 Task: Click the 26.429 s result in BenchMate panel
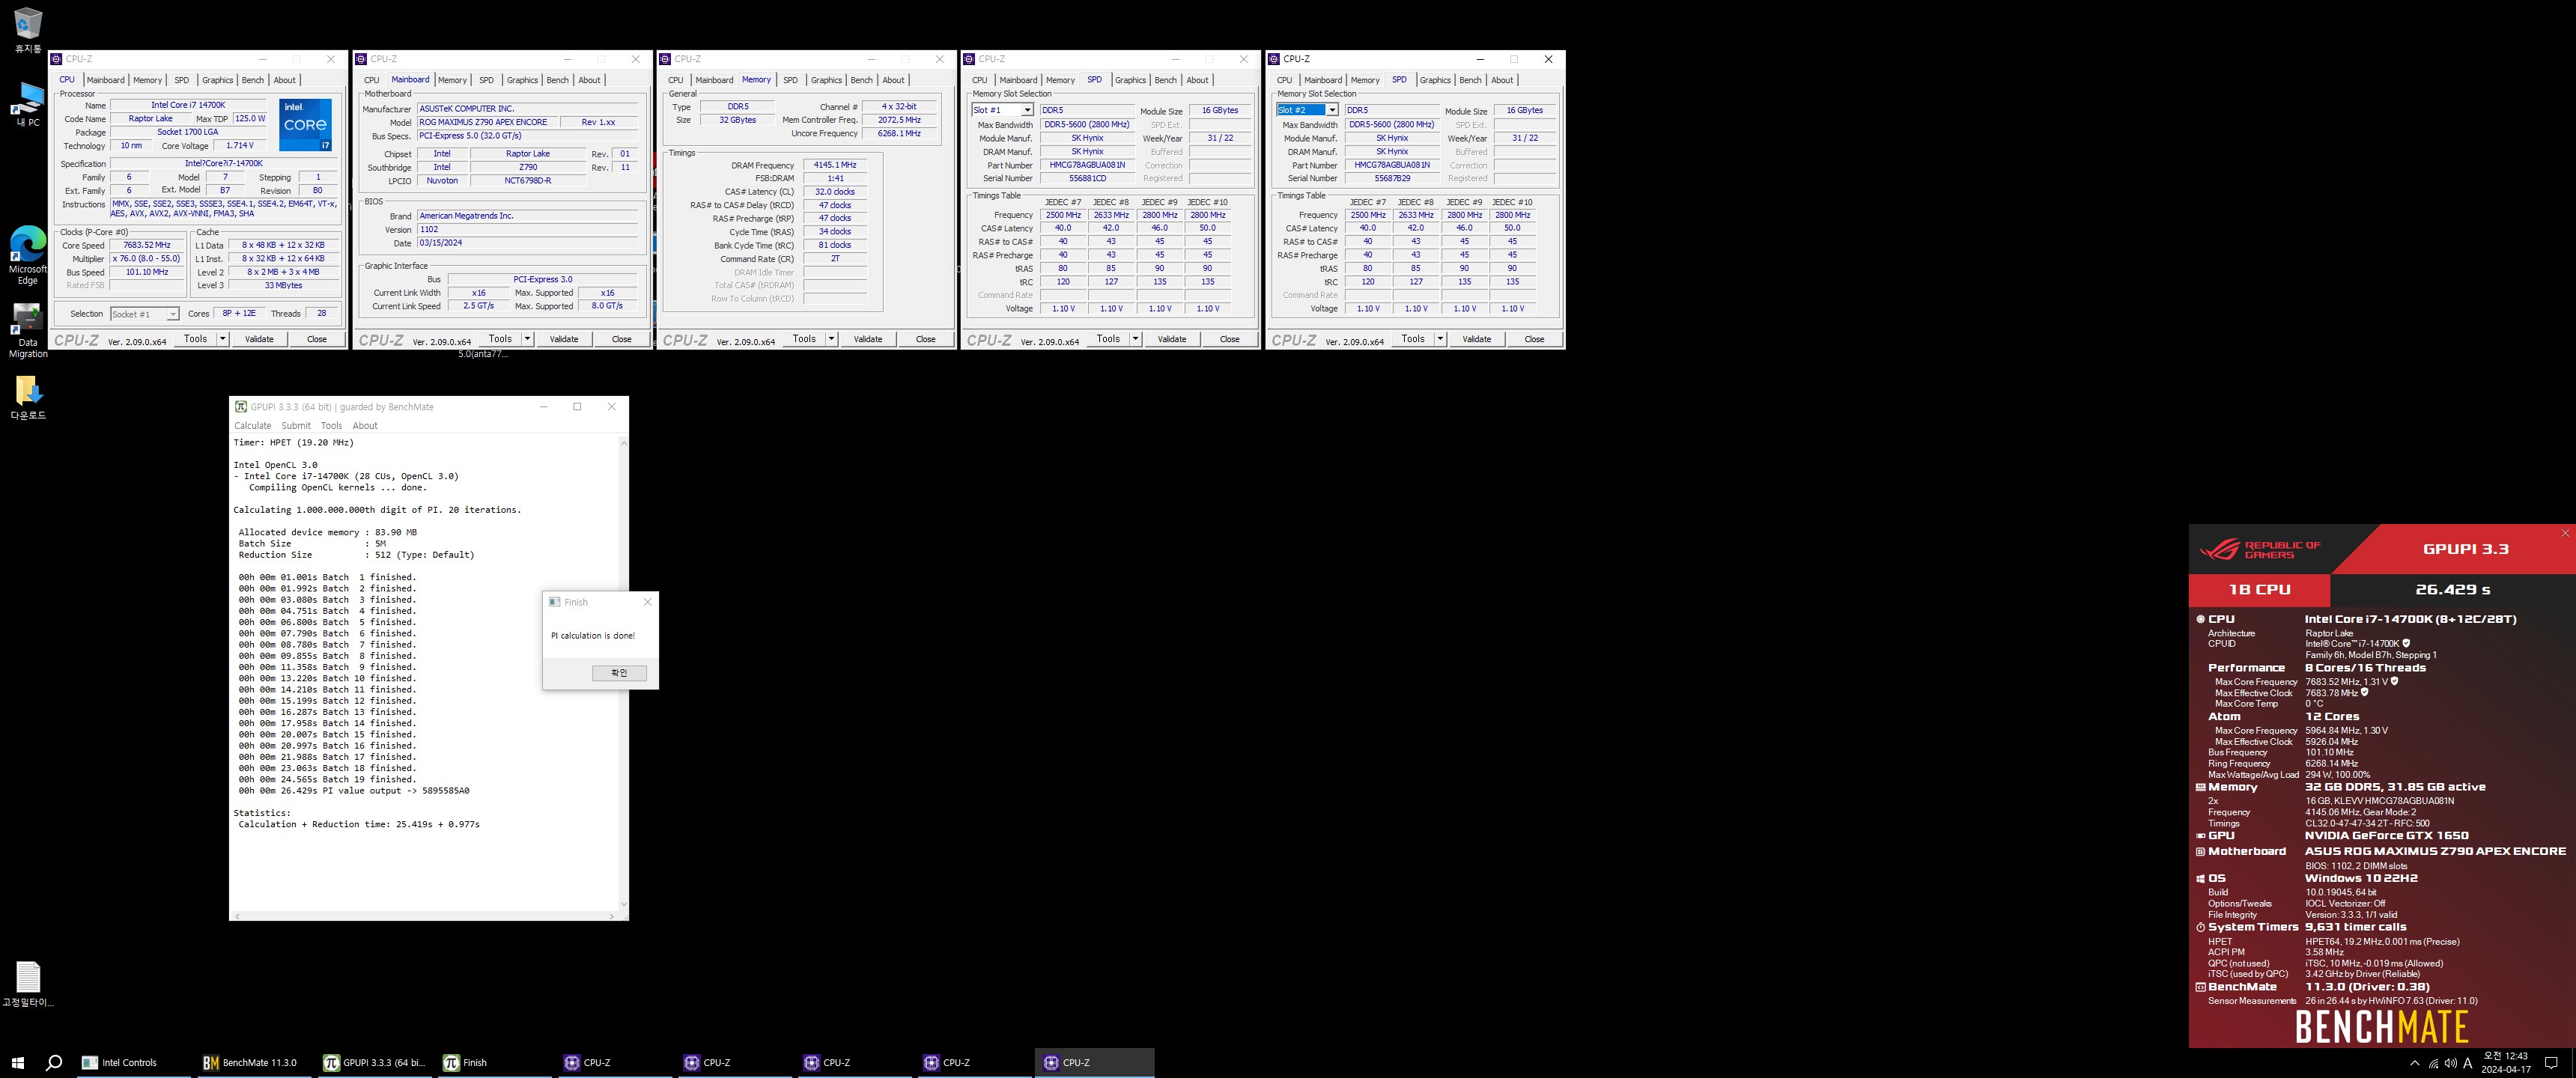[x=2453, y=590]
